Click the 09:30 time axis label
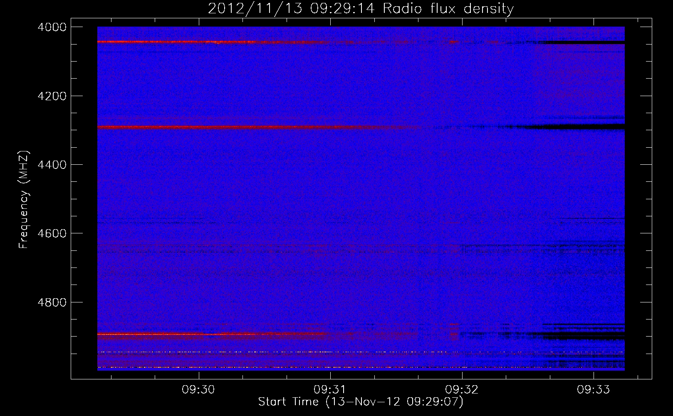The height and width of the screenshot is (416, 673). pyautogui.click(x=198, y=389)
